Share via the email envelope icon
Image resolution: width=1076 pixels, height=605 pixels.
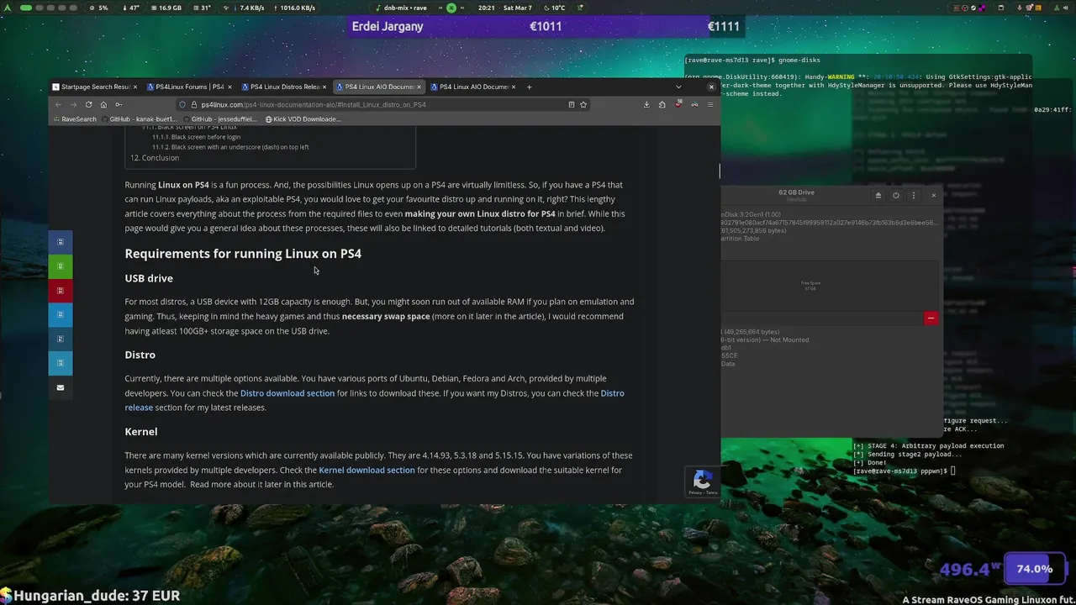coord(60,387)
